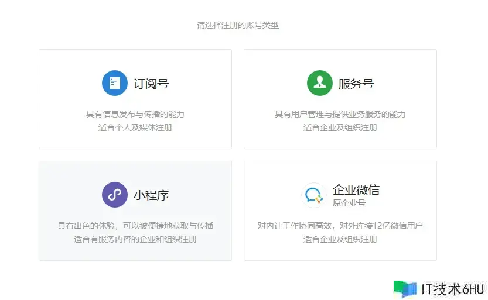488x300 pixels.
Task: Click text 适合有服务内容的企业和组织注册
Action: 135,239
